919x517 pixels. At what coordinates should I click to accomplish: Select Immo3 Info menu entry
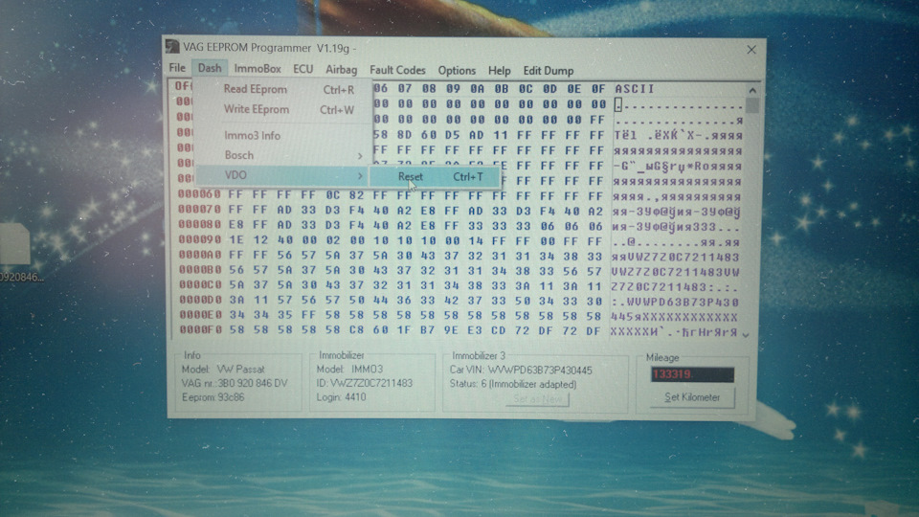[x=283, y=135]
